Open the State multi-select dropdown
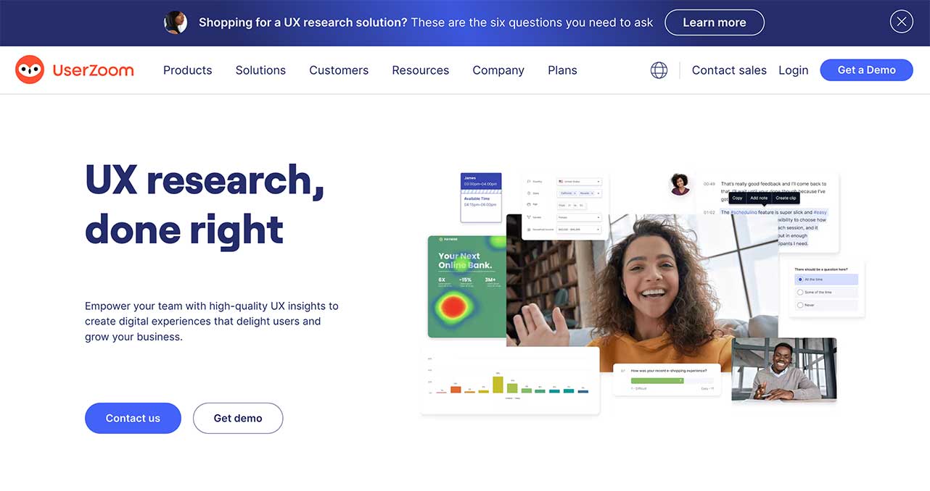The image size is (930, 491). pos(579,193)
